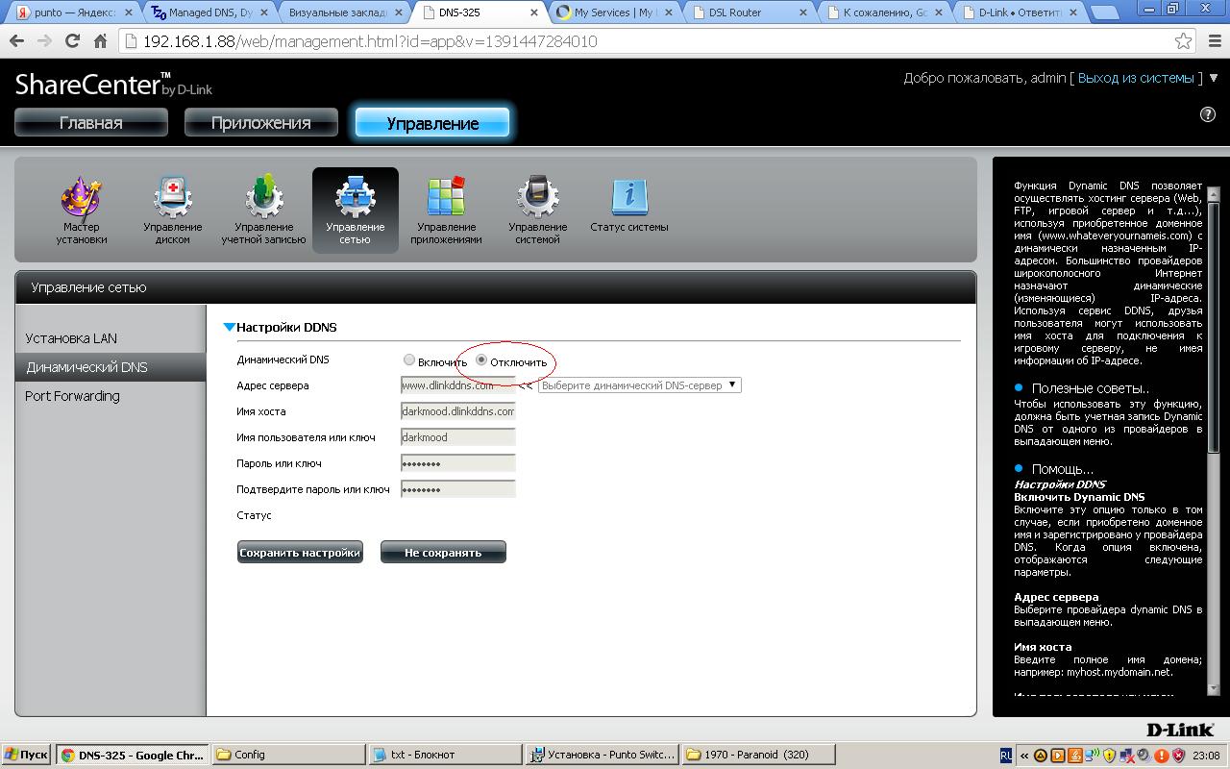
Task: Select Port Forwarding in the sidebar
Action: click(x=73, y=396)
